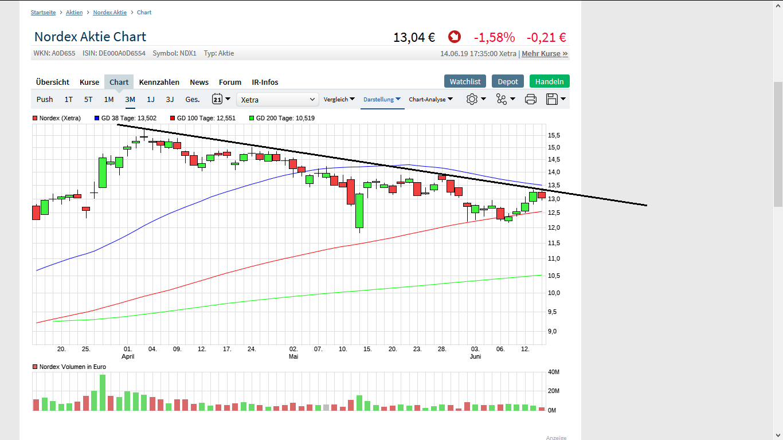Click the -1,58% percentage change
This screenshot has height=440, width=783.
pyautogui.click(x=494, y=37)
